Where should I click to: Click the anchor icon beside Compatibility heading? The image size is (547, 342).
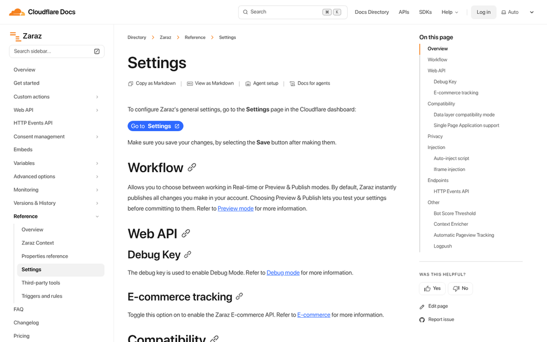pyautogui.click(x=215, y=339)
